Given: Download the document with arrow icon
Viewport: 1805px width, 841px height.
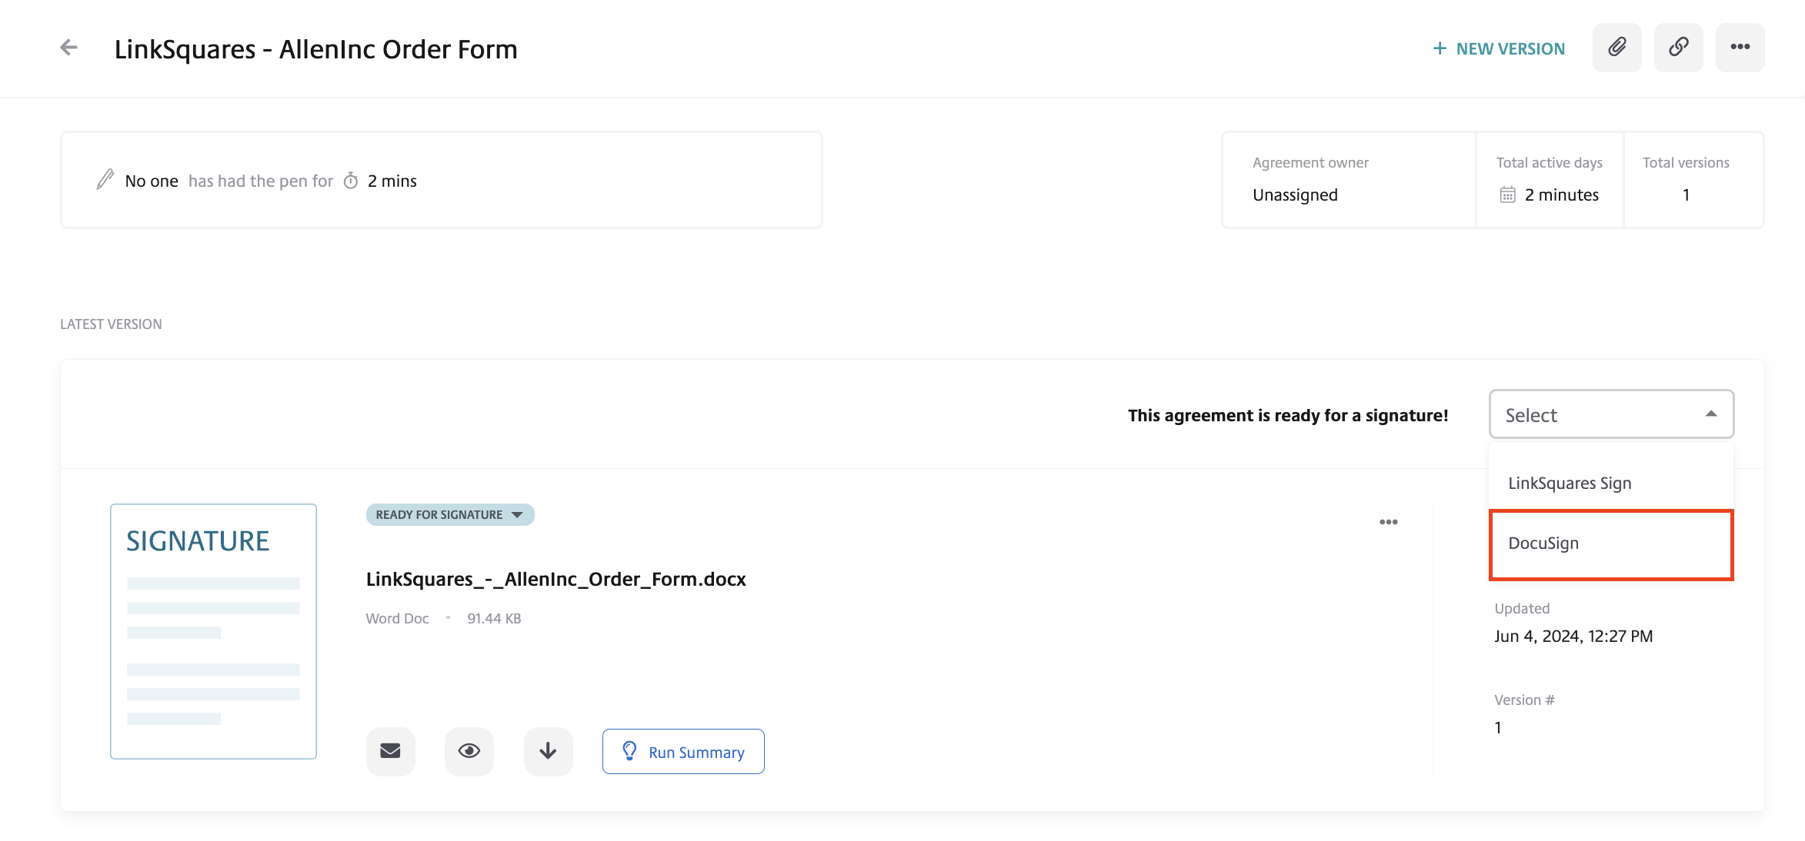Looking at the screenshot, I should point(548,751).
